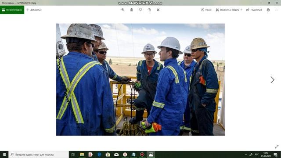This screenshot has width=281, height=158.
Task: Switch input language 'РУС' in tray
Action: [257, 154]
